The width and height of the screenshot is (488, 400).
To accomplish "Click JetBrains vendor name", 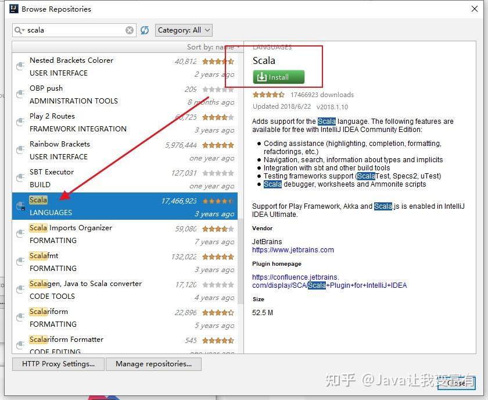I will [x=267, y=241].
